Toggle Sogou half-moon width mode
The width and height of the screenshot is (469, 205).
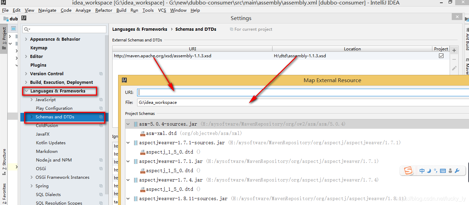tap(429, 171)
